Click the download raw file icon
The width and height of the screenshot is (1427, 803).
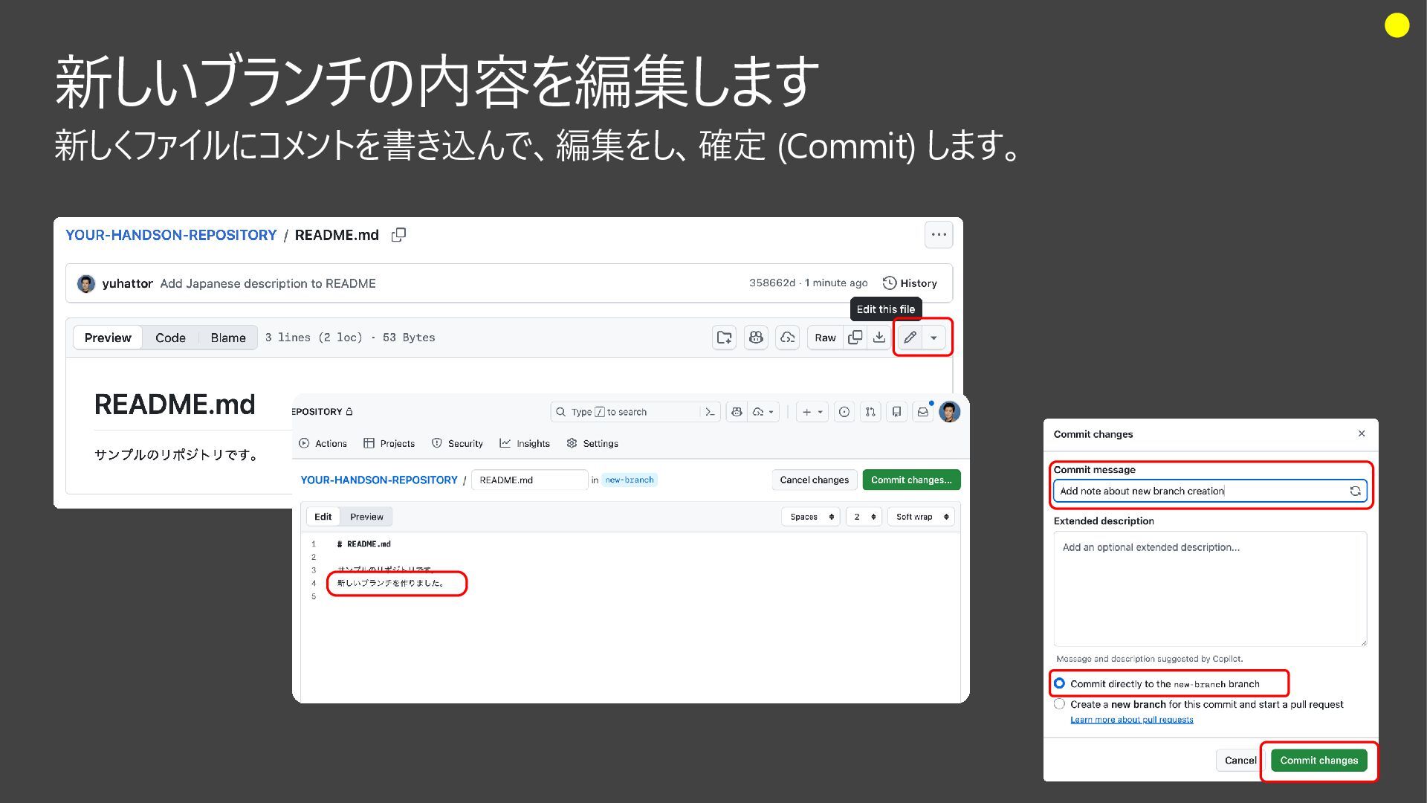879,338
